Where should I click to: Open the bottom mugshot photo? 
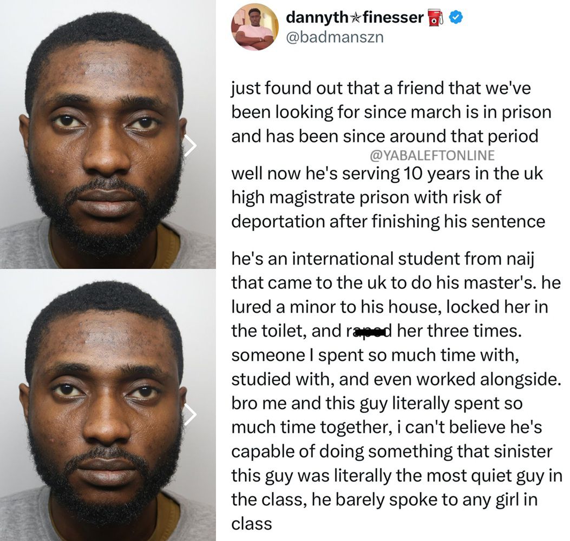(x=108, y=405)
